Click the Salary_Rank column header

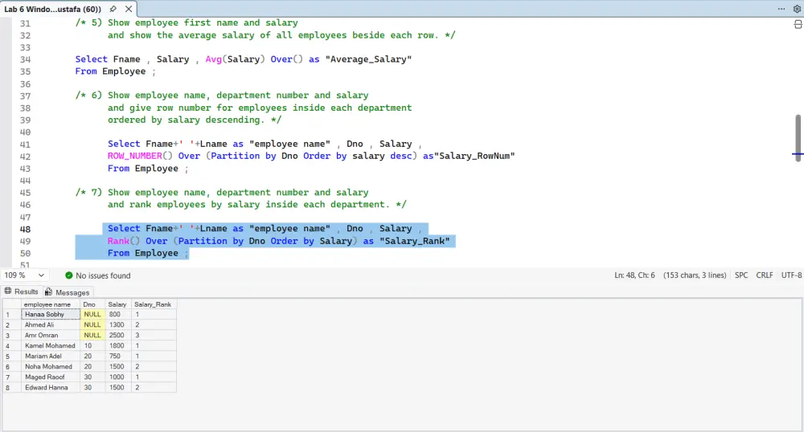[x=154, y=304]
